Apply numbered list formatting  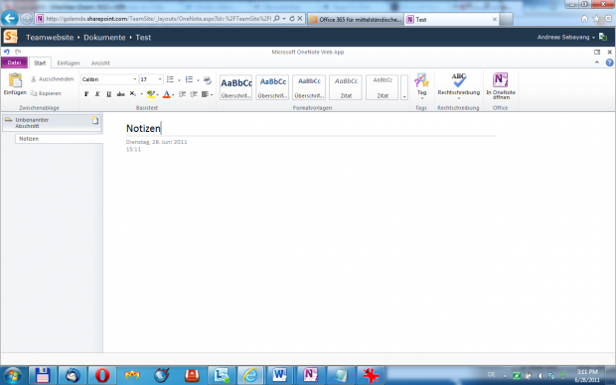tap(189, 79)
